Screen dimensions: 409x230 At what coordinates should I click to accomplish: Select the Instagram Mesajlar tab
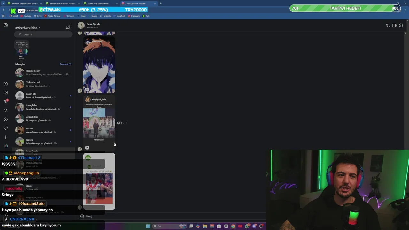click(x=139, y=3)
